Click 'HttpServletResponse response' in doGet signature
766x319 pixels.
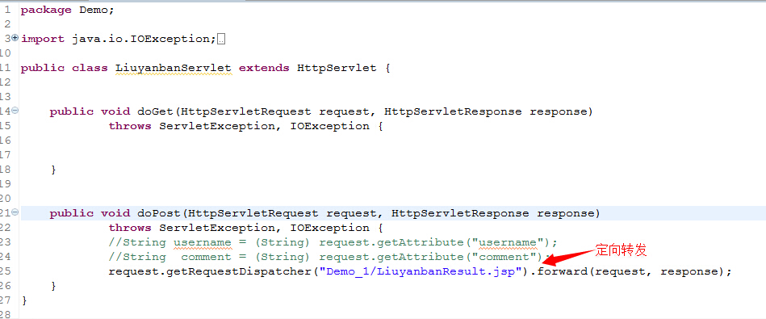click(485, 111)
